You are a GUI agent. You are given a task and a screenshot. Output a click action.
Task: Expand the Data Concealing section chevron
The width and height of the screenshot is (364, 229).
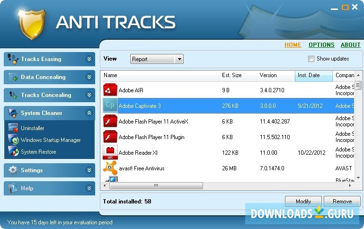(89, 77)
